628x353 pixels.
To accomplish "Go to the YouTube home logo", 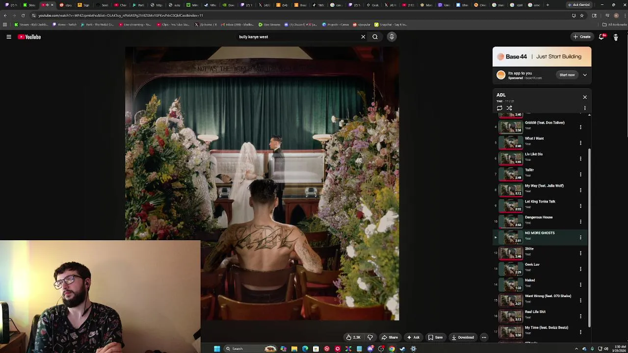I will click(29, 37).
